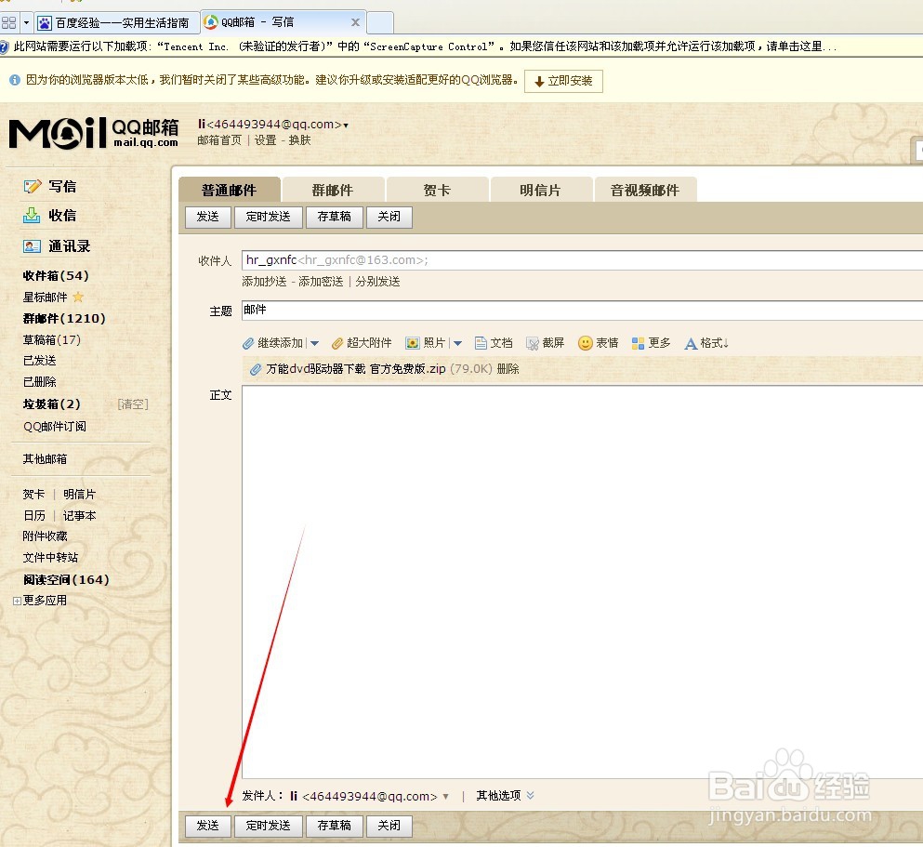923x847 pixels.
Task: Switch to the 明信片 tab
Action: (x=540, y=190)
